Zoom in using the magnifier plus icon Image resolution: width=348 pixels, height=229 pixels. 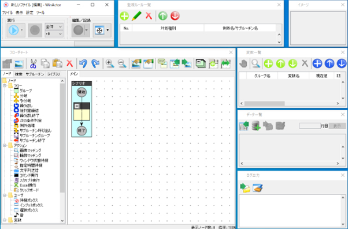tap(110, 63)
